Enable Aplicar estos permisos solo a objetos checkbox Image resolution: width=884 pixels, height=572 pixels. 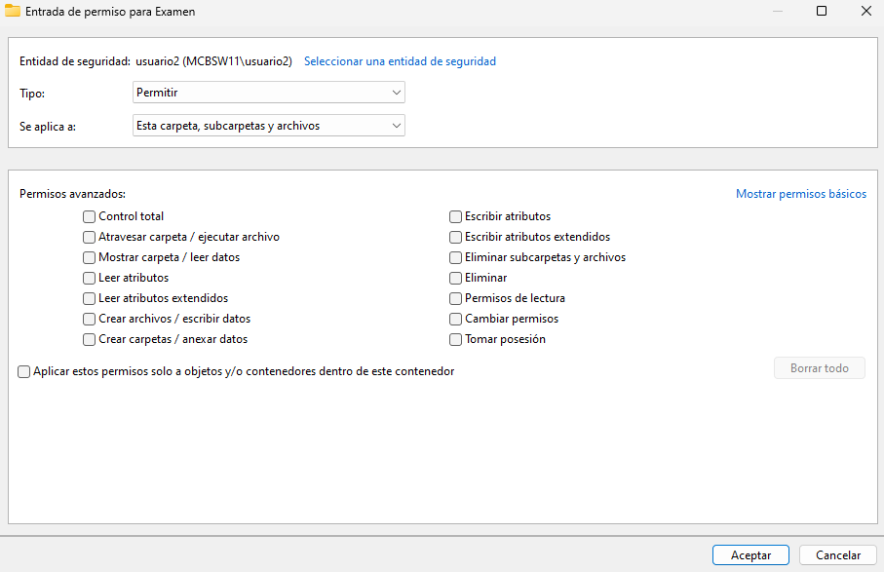pos(24,371)
